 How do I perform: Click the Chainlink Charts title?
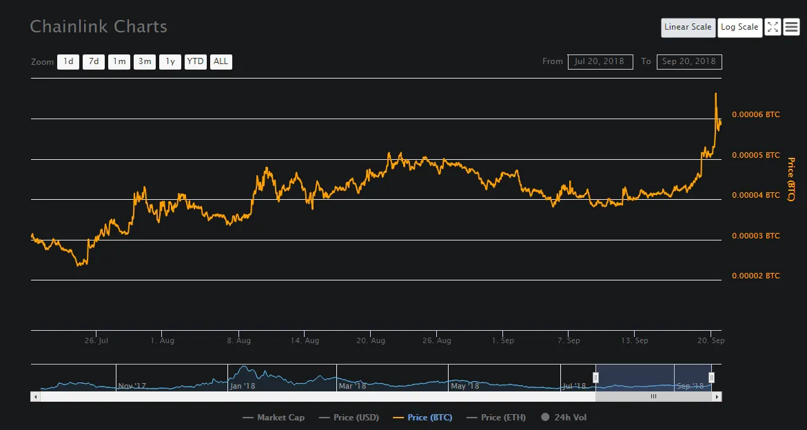[99, 26]
